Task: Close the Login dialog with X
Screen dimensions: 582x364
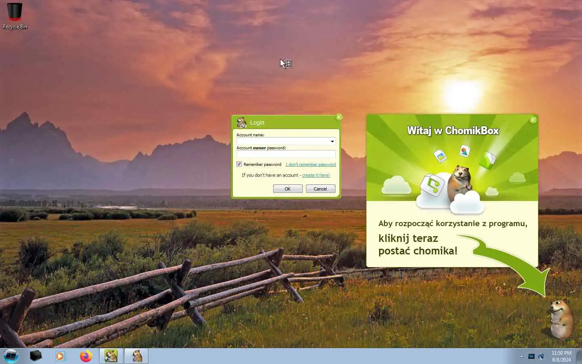Action: [x=339, y=117]
